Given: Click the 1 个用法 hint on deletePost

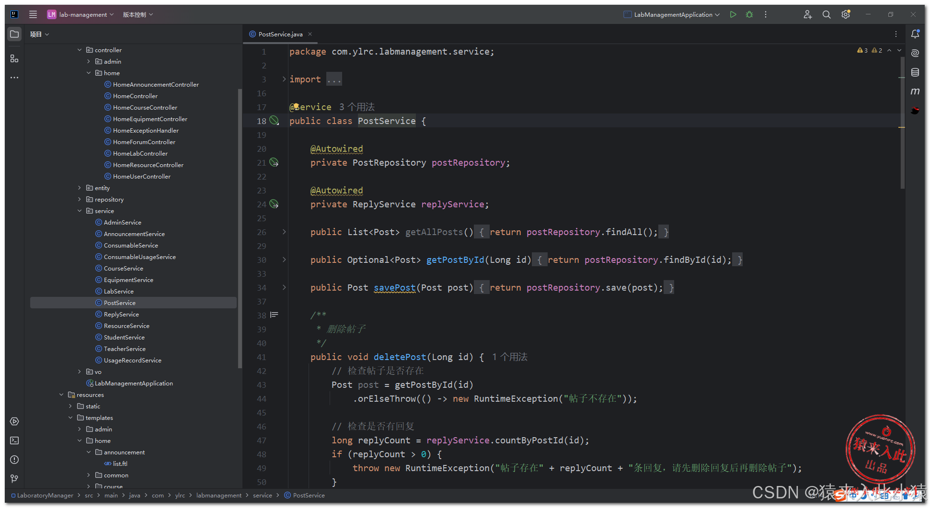Looking at the screenshot, I should pos(510,357).
